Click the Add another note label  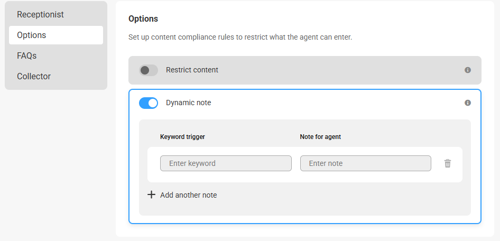(x=189, y=195)
